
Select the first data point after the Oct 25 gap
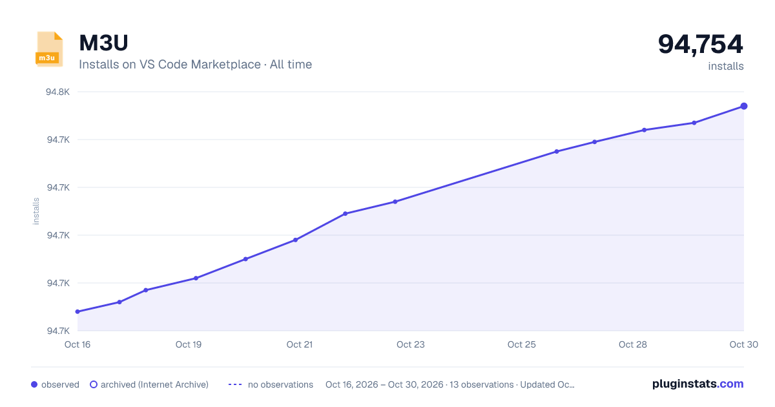[x=557, y=152]
